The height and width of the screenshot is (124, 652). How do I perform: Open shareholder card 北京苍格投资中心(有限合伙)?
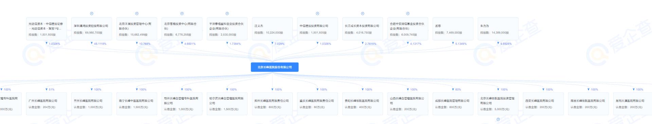[x=182, y=29]
